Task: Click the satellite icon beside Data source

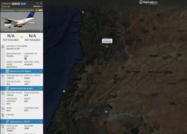Action: 7,122
